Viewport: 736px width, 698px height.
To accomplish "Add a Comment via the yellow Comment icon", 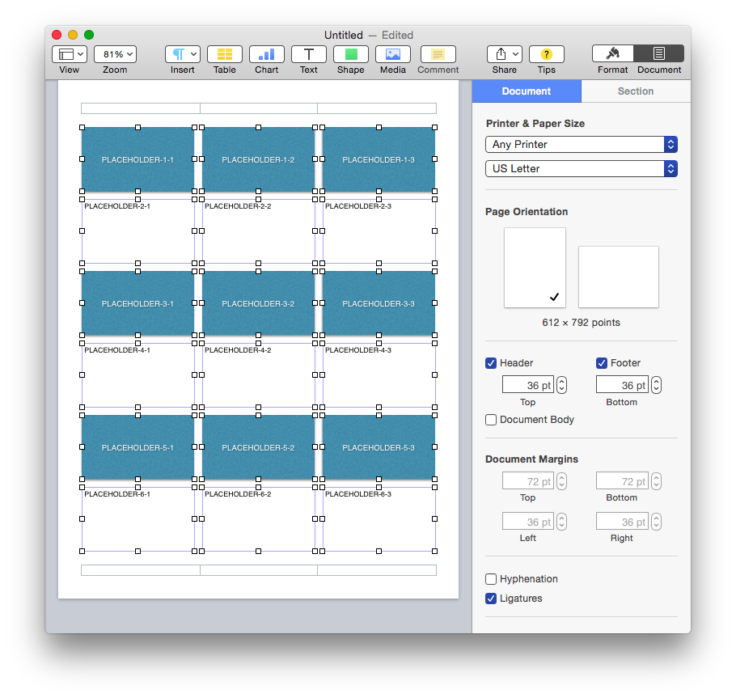I will 438,54.
